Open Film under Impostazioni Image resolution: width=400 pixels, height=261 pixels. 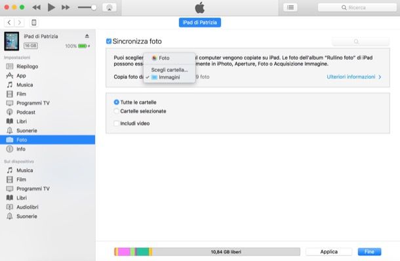click(47, 94)
